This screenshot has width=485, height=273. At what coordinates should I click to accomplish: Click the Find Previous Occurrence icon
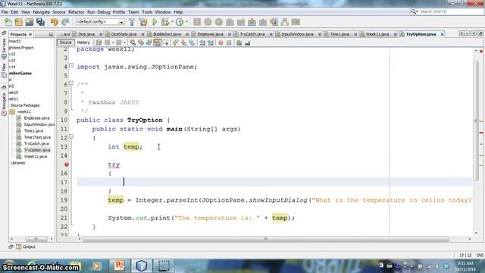click(x=141, y=42)
